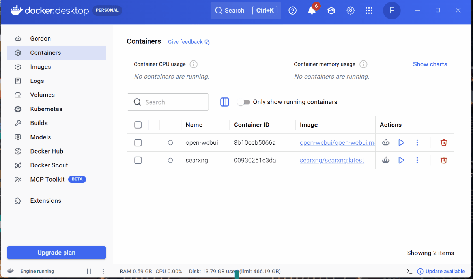473x279 pixels.
Task: Click the searxng container name
Action: point(197,161)
